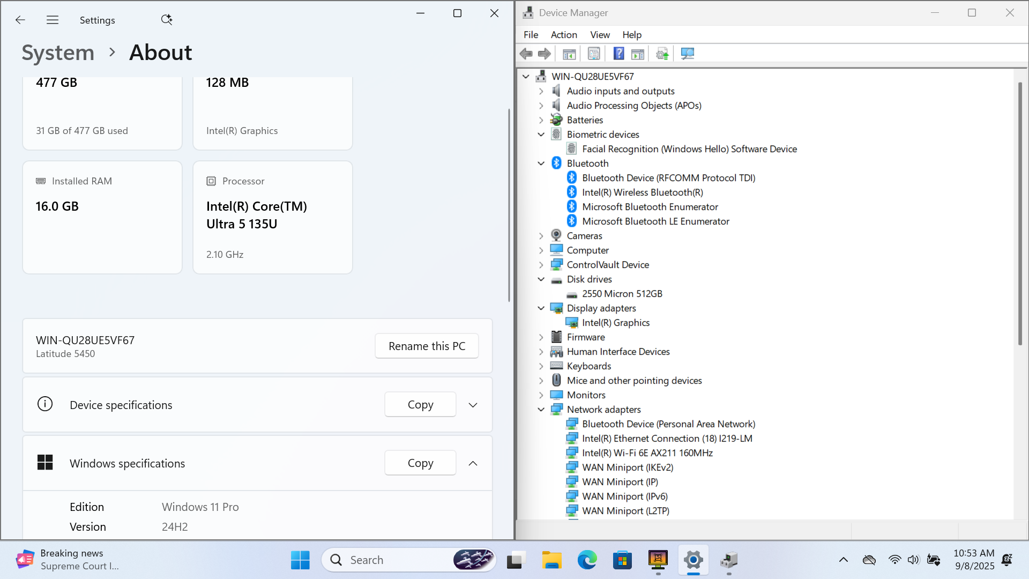This screenshot has width=1029, height=579.
Task: Click the Installed RAM 16.0 GB card
Action: pos(102,218)
